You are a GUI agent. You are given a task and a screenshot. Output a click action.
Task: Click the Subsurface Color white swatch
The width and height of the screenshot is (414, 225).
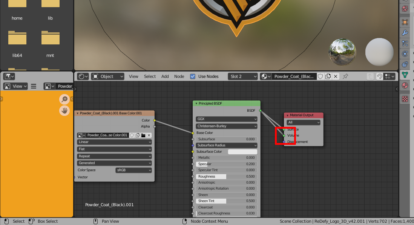tap(242, 152)
